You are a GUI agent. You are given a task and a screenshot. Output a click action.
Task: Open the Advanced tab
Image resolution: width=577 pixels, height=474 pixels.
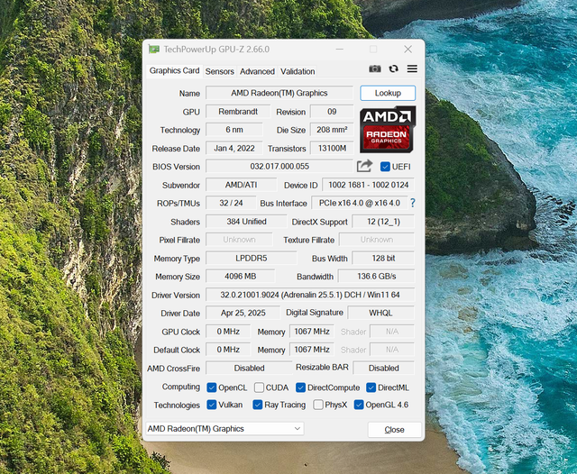tap(257, 71)
